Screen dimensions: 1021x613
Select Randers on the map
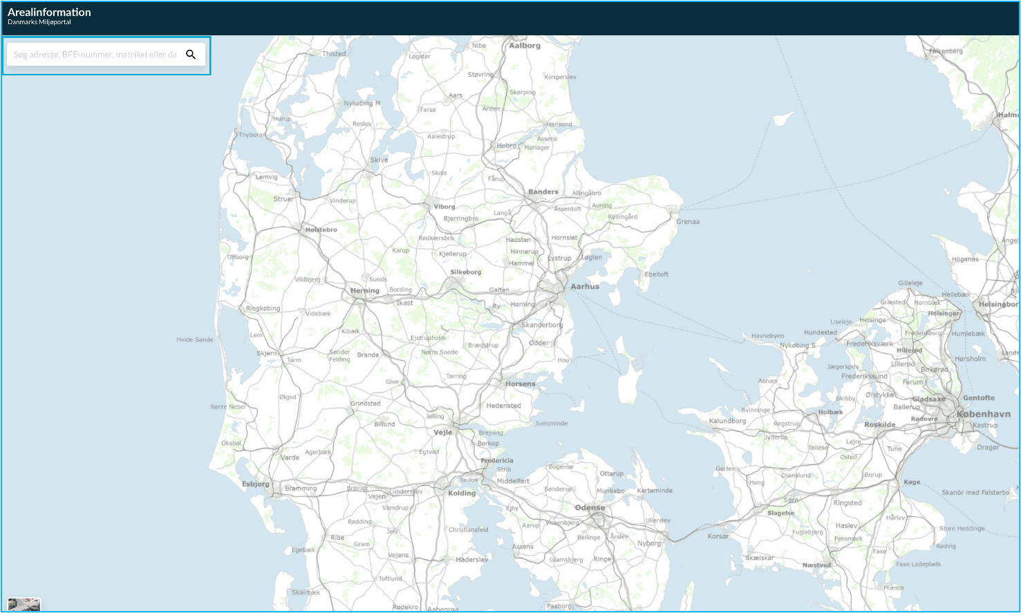coord(545,191)
